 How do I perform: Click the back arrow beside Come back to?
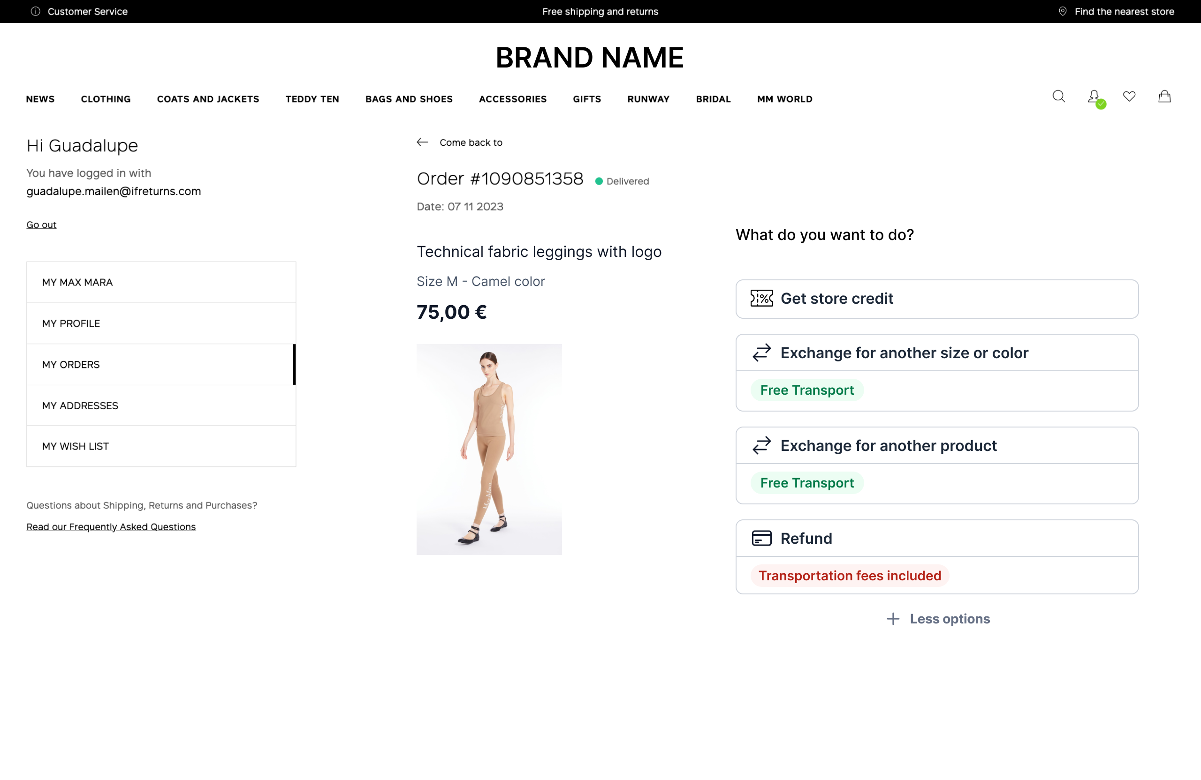click(x=422, y=142)
